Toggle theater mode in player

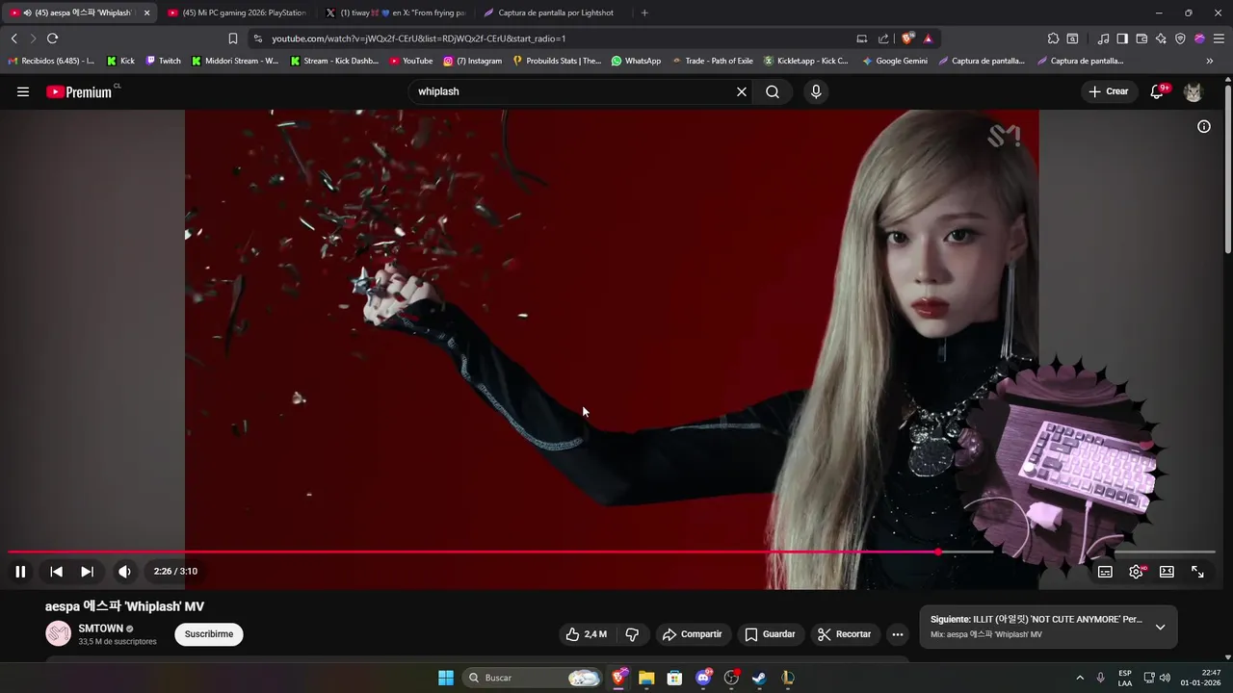(x=1167, y=572)
